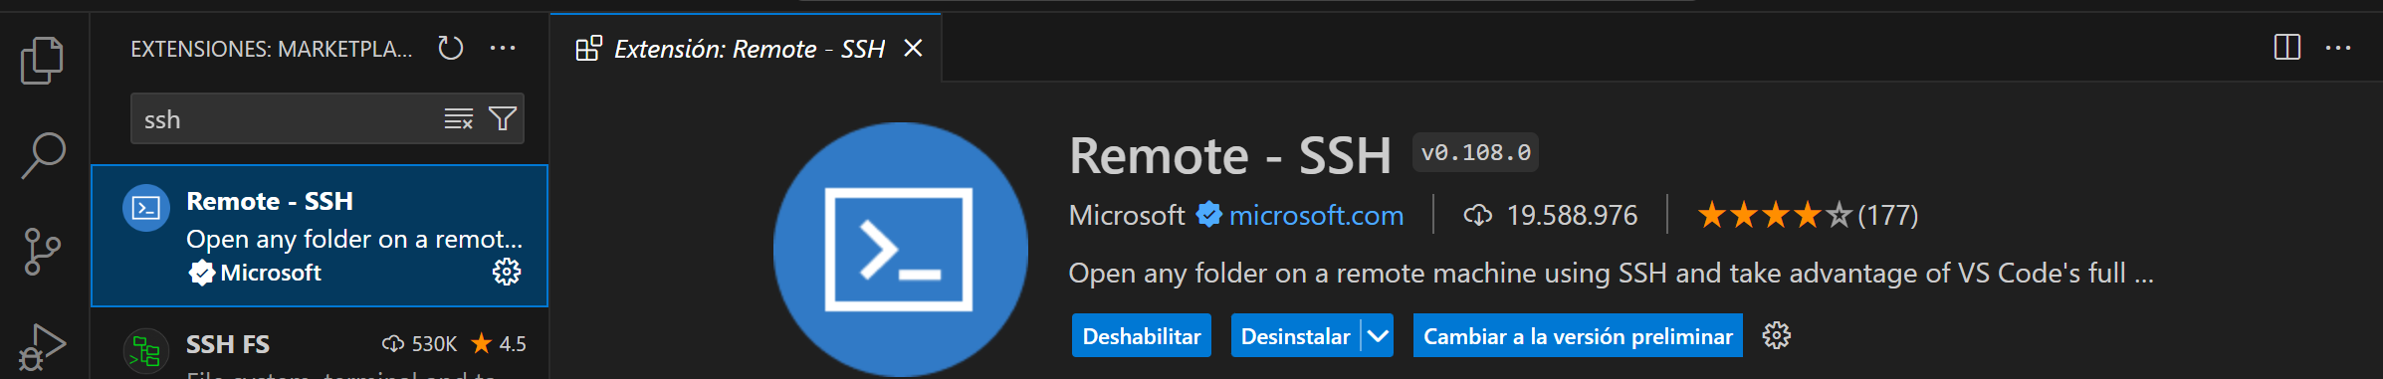Open the Explorer view in activity bar

coord(42,60)
